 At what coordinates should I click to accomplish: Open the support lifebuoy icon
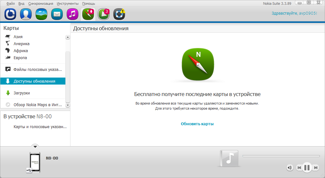[119, 14]
